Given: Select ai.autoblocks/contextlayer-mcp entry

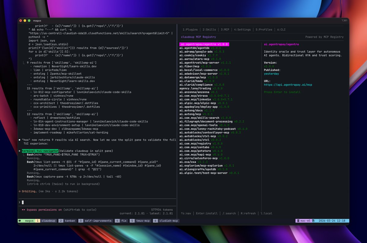Looking at the screenshot, I should tap(210, 132).
